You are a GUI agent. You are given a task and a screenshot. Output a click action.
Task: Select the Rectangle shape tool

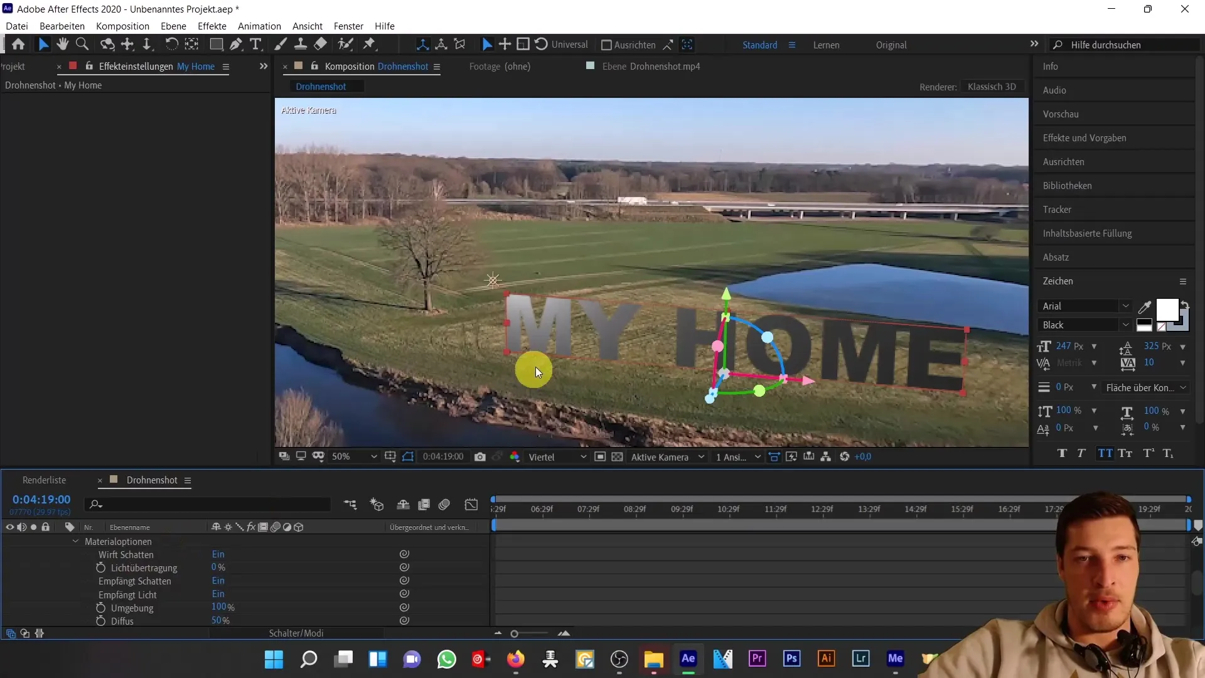[x=216, y=45]
